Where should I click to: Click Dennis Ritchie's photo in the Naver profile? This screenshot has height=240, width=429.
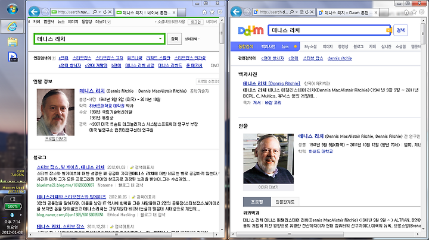pos(55,112)
